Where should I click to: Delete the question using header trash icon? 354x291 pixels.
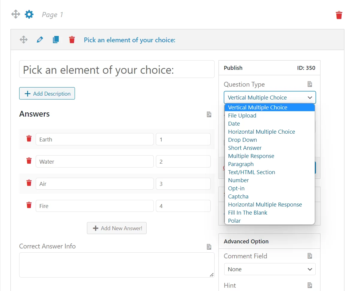pos(72,40)
